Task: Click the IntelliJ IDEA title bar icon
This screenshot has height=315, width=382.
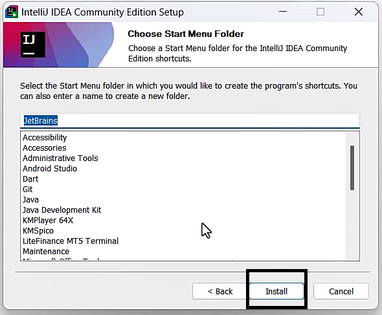Action: coord(12,12)
